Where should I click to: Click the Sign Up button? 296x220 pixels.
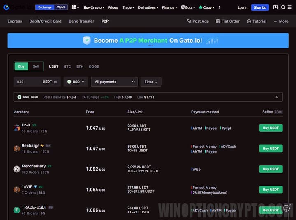(x=260, y=7)
